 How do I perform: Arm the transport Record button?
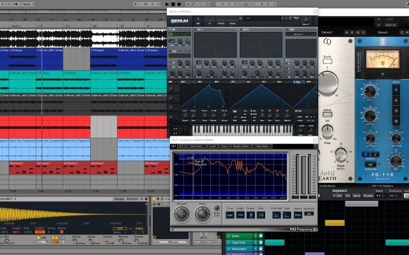[179, 4]
